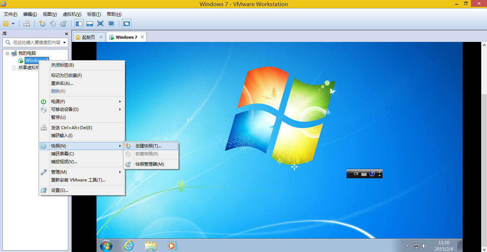This screenshot has width=487, height=252.
Task: Switch to the 起始页 tab
Action: pyautogui.click(x=88, y=37)
